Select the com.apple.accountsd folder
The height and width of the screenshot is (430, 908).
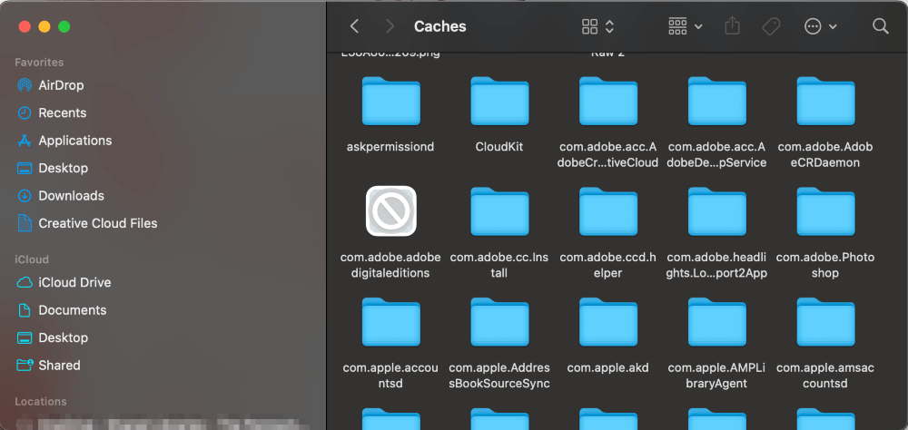coord(390,322)
